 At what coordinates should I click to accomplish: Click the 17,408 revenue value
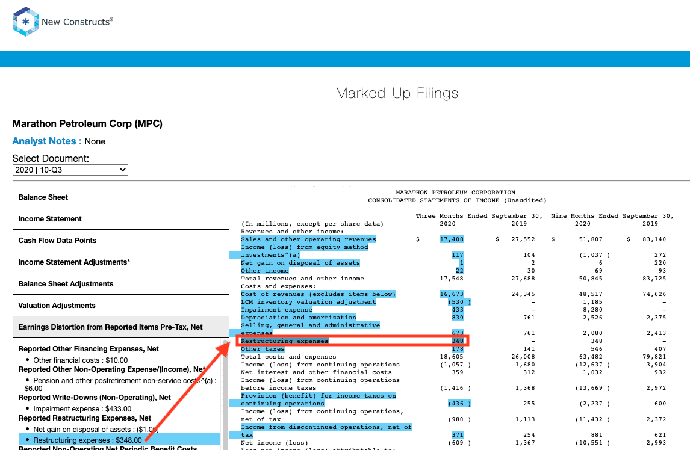tap(452, 239)
